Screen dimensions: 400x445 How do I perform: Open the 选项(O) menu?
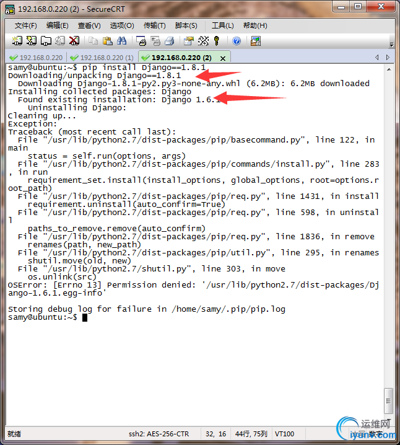(122, 25)
